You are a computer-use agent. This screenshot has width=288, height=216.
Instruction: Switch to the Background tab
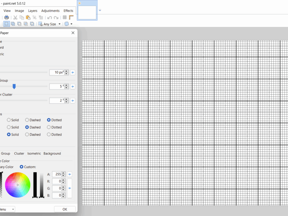[52, 153]
